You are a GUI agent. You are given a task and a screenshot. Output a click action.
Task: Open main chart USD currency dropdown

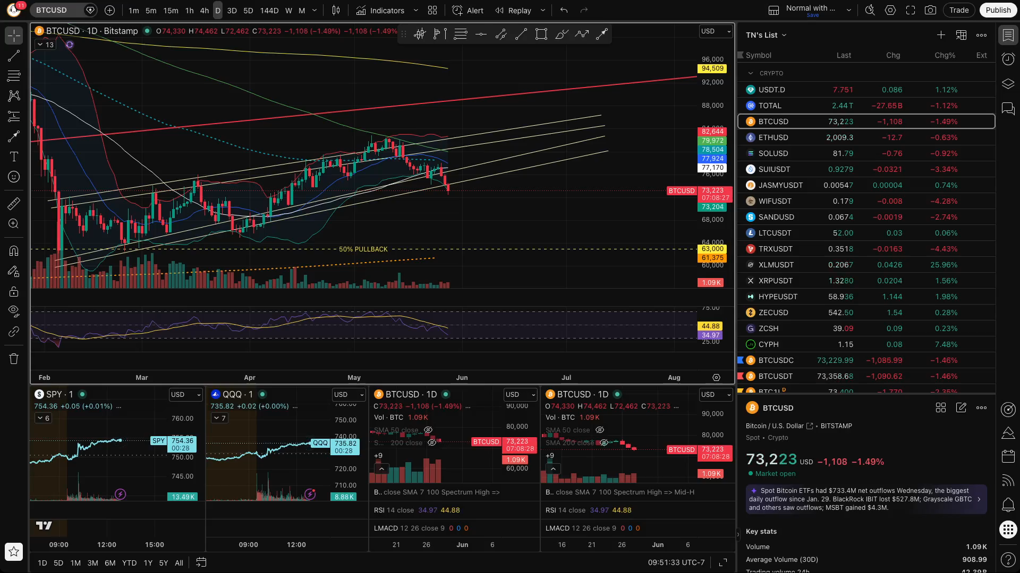[x=716, y=31]
